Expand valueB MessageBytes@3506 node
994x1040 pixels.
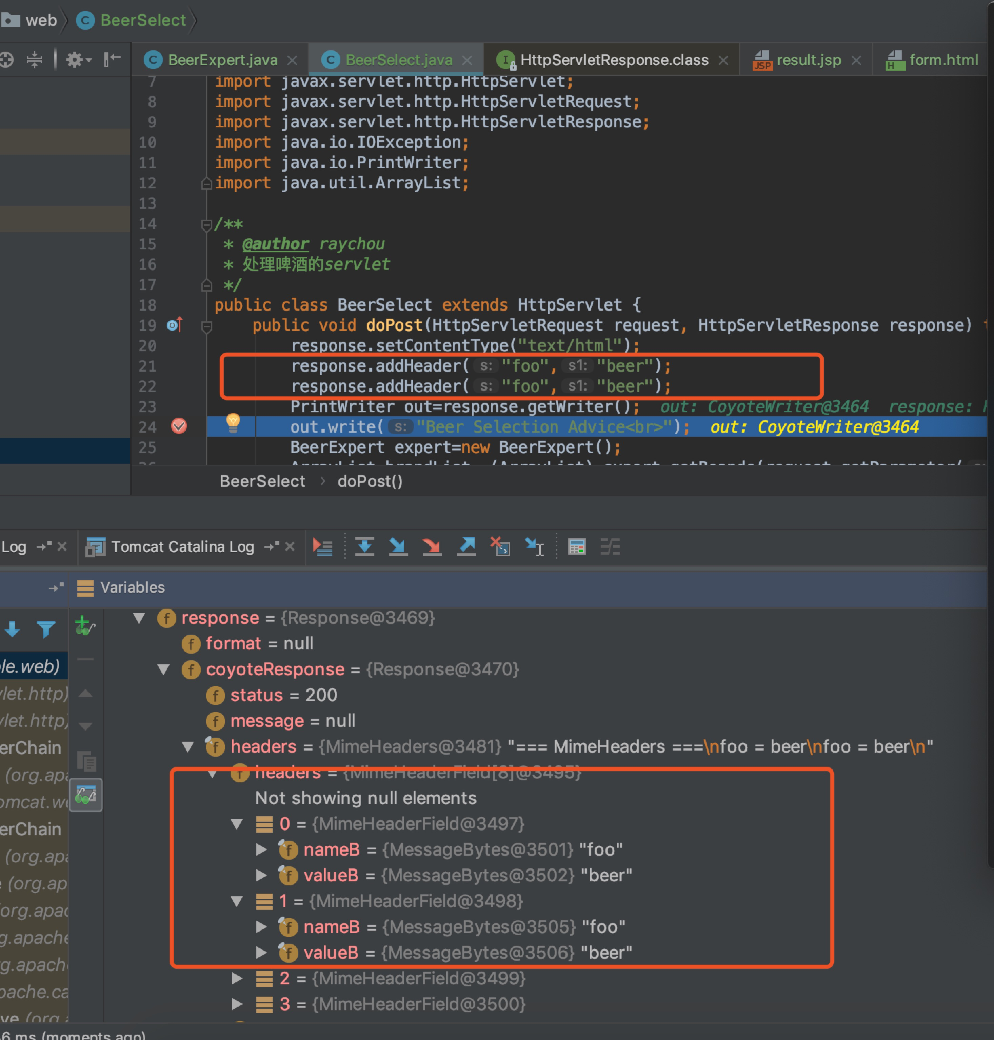tap(261, 952)
